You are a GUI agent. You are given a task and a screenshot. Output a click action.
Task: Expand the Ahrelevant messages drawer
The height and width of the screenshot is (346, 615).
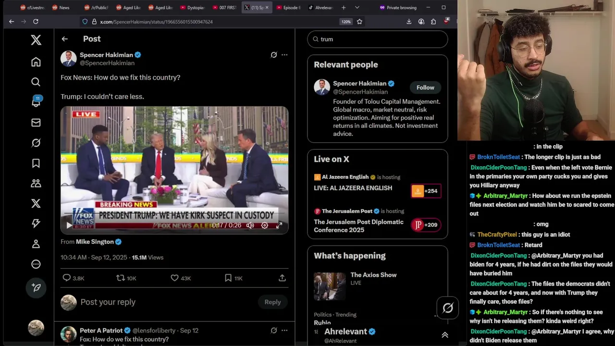point(445,335)
